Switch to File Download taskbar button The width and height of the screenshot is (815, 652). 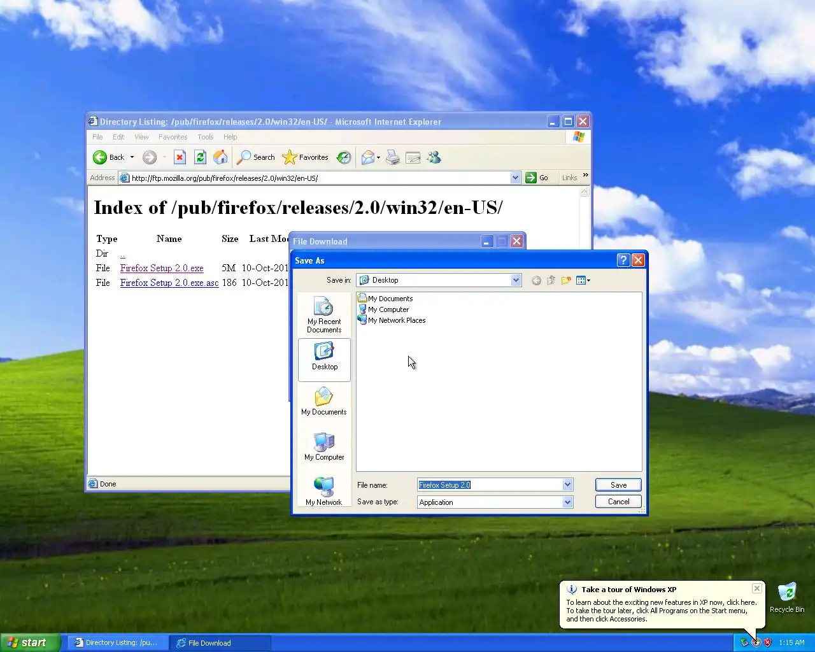(220, 642)
